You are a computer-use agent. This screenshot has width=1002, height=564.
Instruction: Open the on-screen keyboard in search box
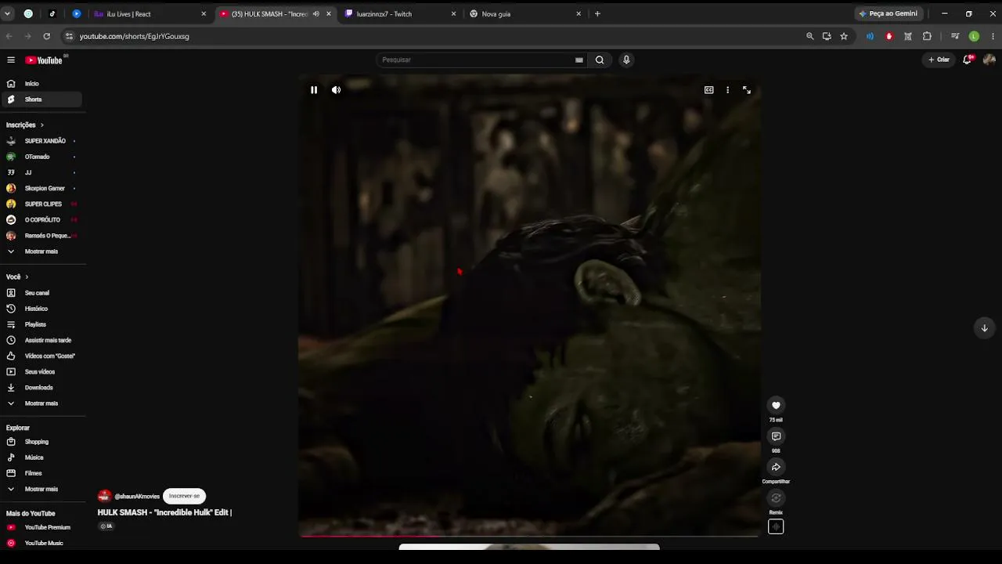[x=579, y=60]
